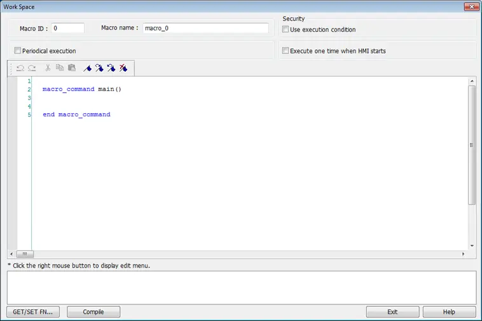Click line number 1 in gutter

tap(29, 81)
